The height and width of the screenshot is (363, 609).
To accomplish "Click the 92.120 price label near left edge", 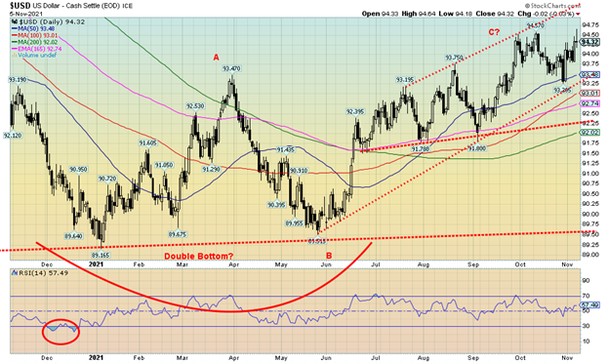I will [x=13, y=136].
